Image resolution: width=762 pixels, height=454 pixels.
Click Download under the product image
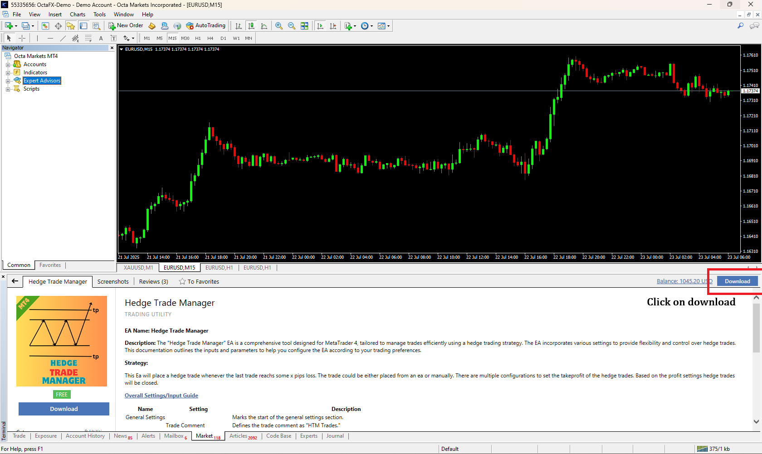pyautogui.click(x=64, y=409)
